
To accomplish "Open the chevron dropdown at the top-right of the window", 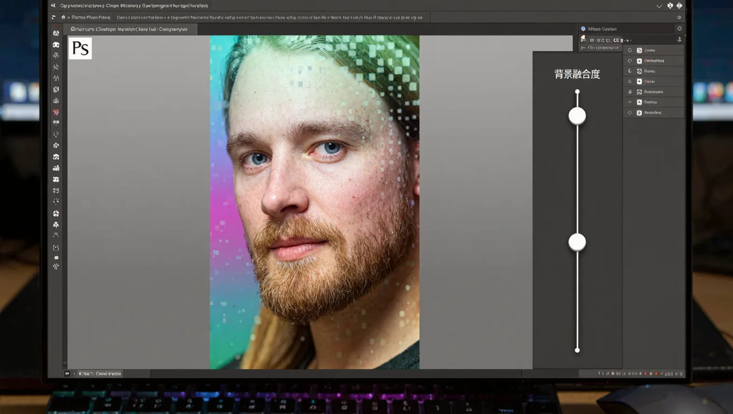I will [659, 5].
